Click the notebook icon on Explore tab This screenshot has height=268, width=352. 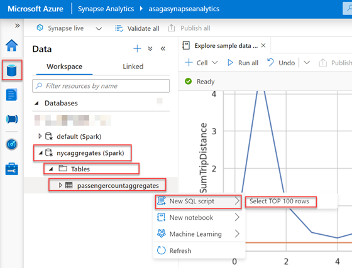(x=186, y=45)
